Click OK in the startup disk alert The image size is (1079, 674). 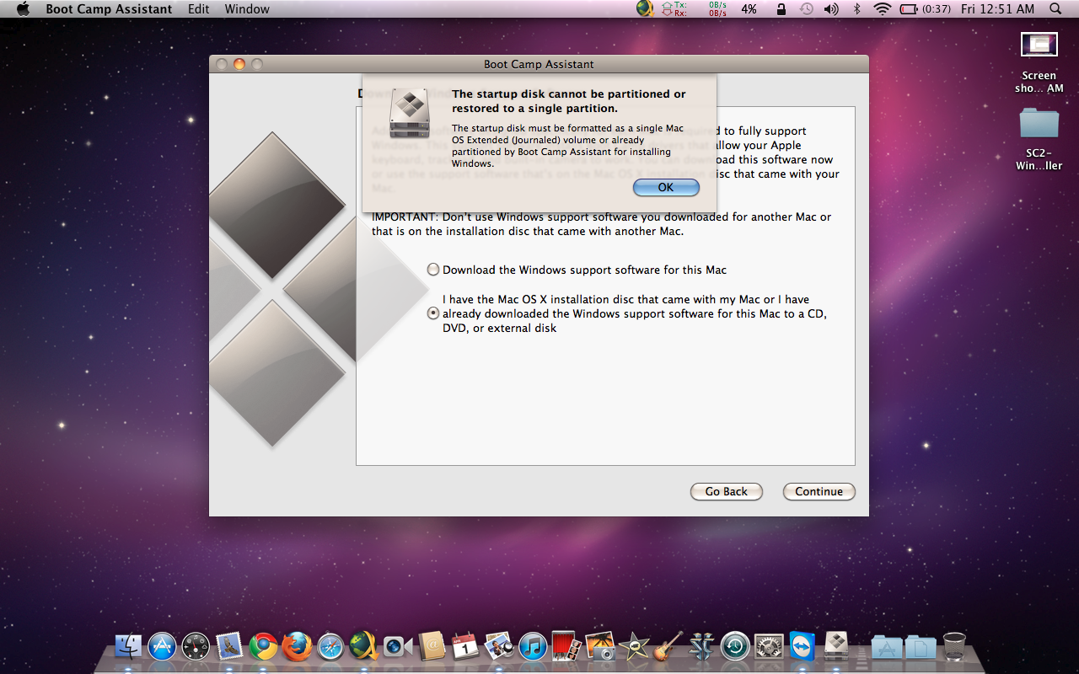tap(666, 187)
